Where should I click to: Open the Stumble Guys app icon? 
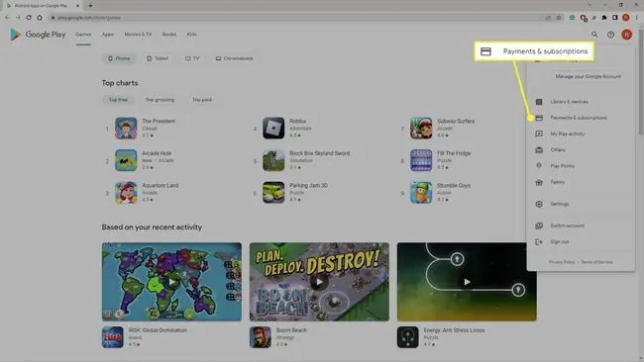421,193
